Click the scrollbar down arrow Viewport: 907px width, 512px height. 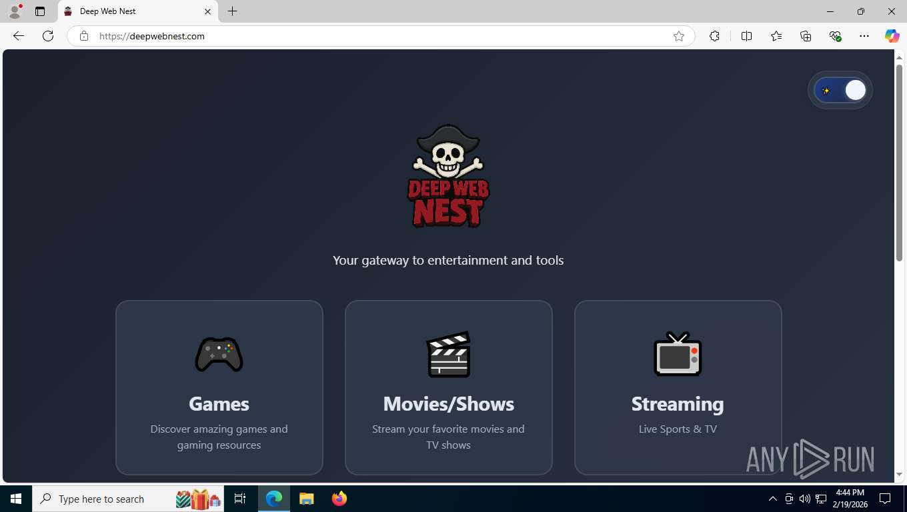click(x=899, y=475)
